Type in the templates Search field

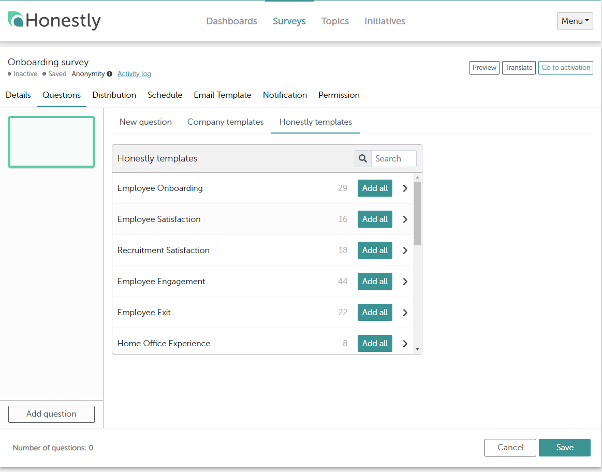coord(393,159)
